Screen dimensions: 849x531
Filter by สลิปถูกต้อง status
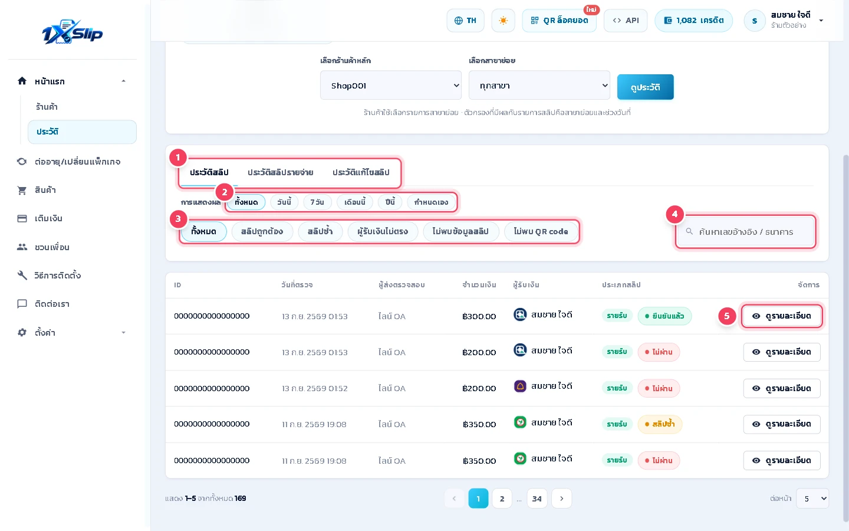(262, 231)
